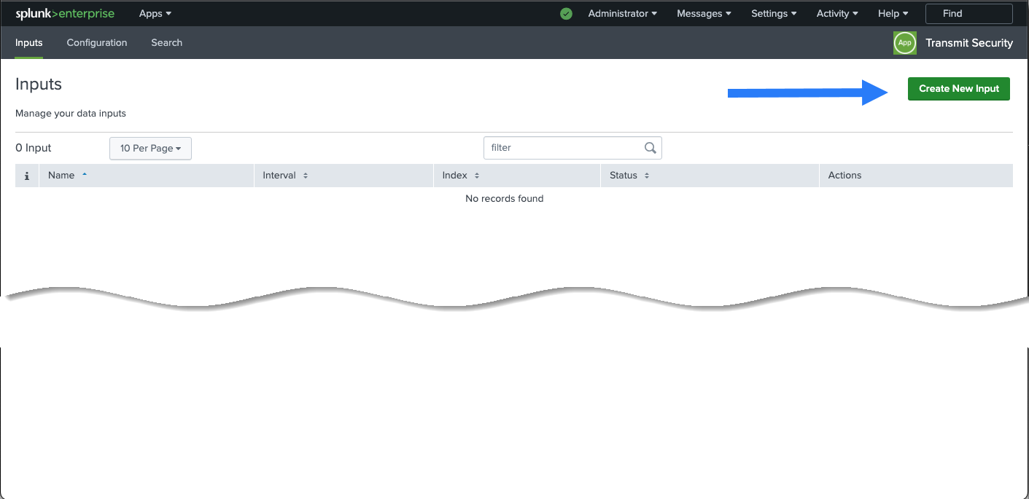Open the Apps dropdown menu
This screenshot has height=499, width=1029.
pos(155,14)
